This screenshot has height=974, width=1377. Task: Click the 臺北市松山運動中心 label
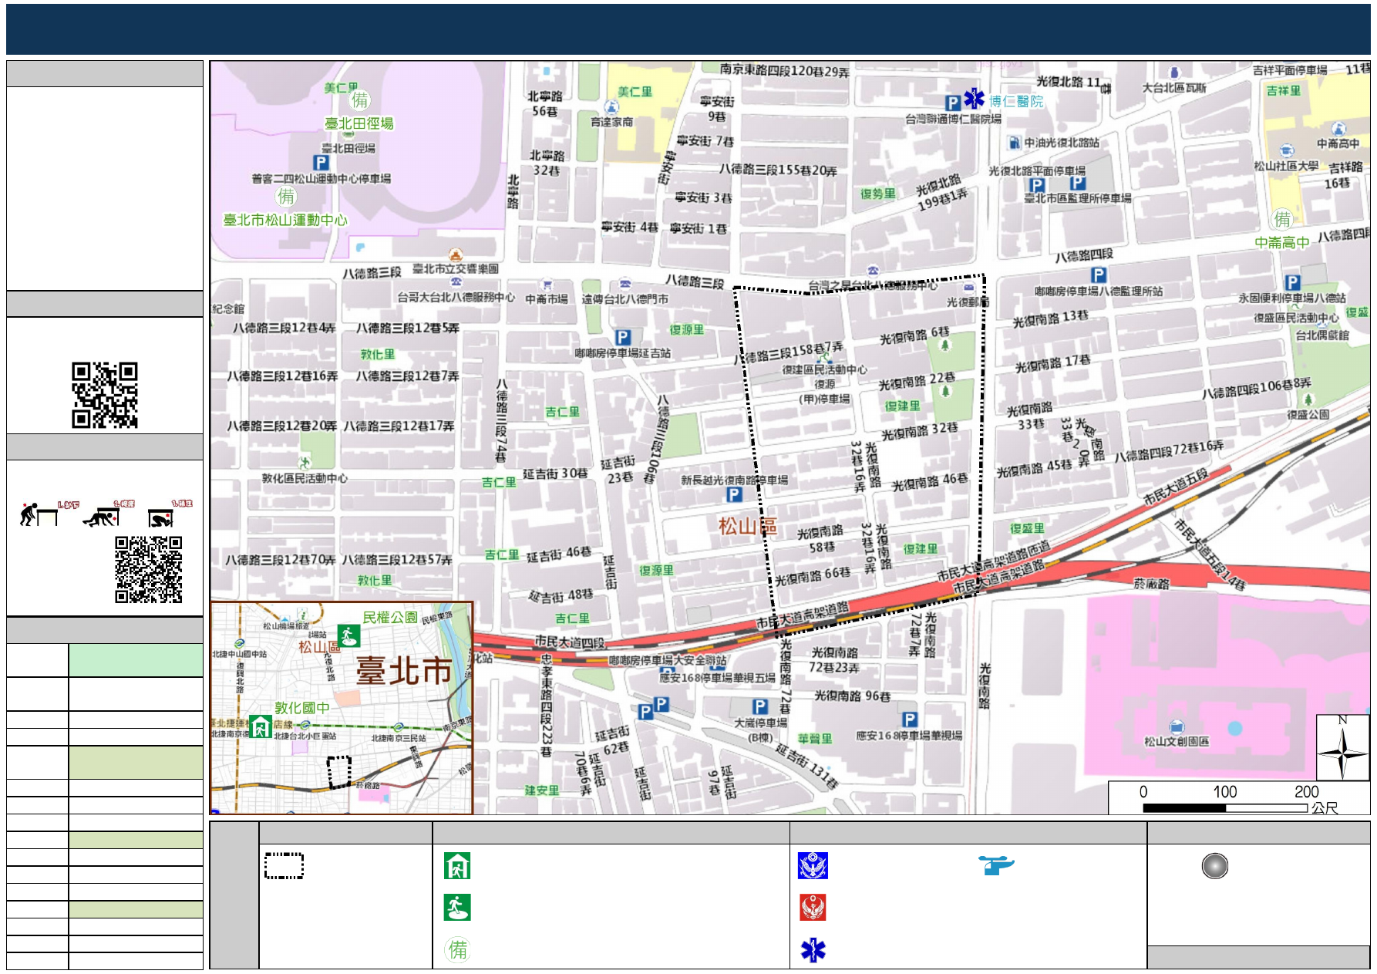(x=285, y=220)
